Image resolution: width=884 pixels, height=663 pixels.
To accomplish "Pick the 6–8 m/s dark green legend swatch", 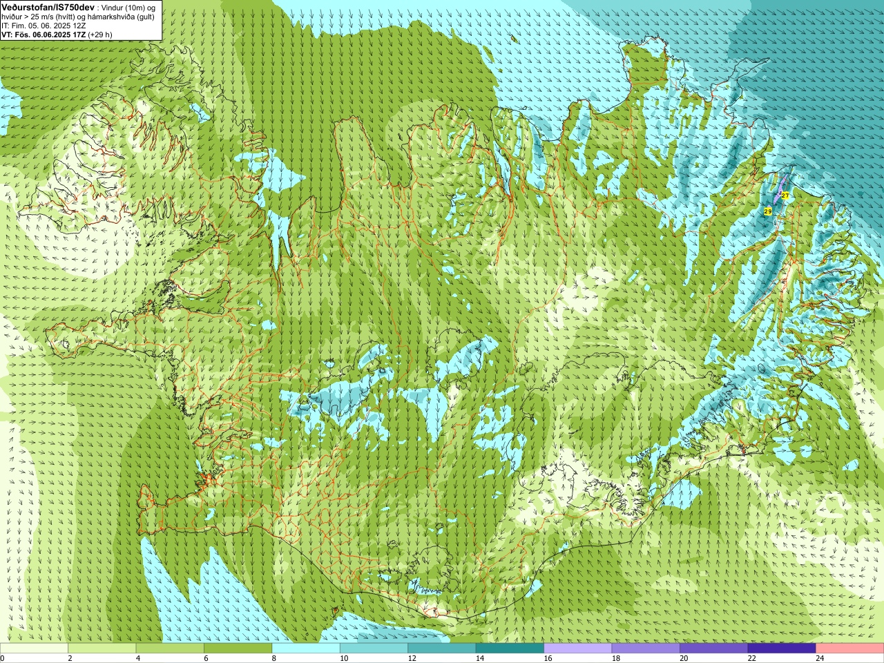I will coord(238,648).
